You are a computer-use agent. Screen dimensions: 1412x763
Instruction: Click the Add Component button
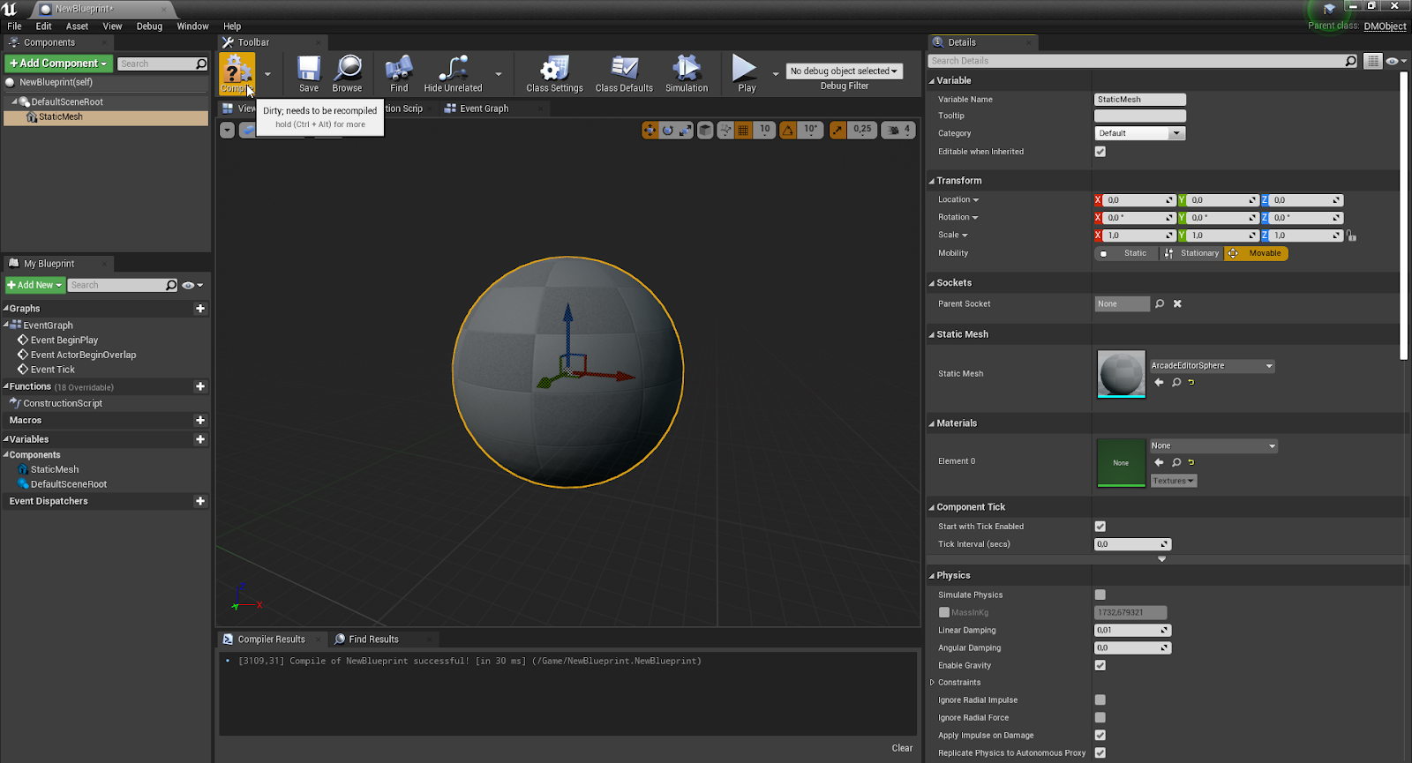[58, 64]
